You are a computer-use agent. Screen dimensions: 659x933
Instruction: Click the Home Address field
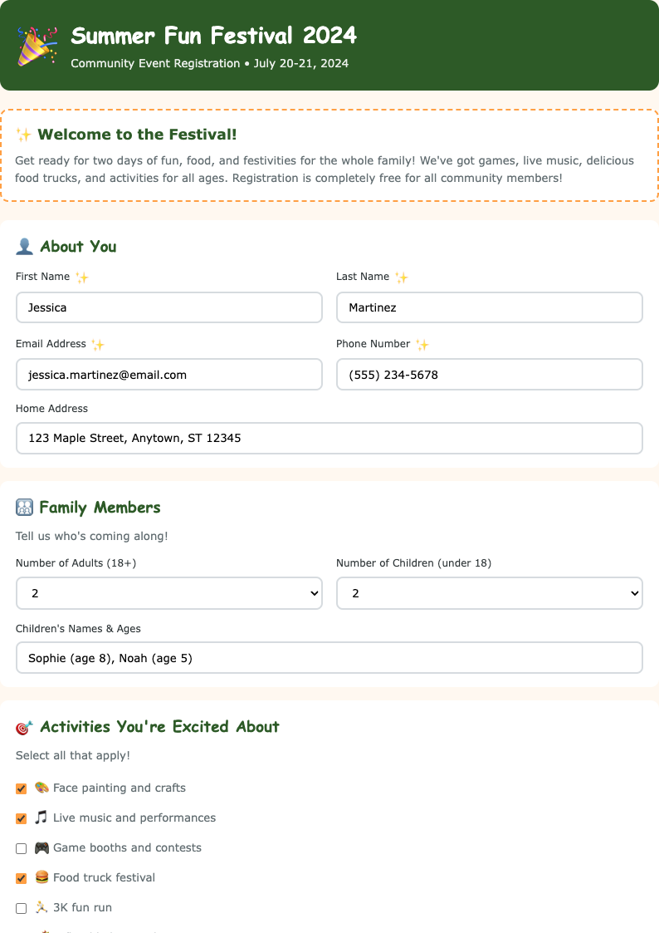[x=329, y=438]
